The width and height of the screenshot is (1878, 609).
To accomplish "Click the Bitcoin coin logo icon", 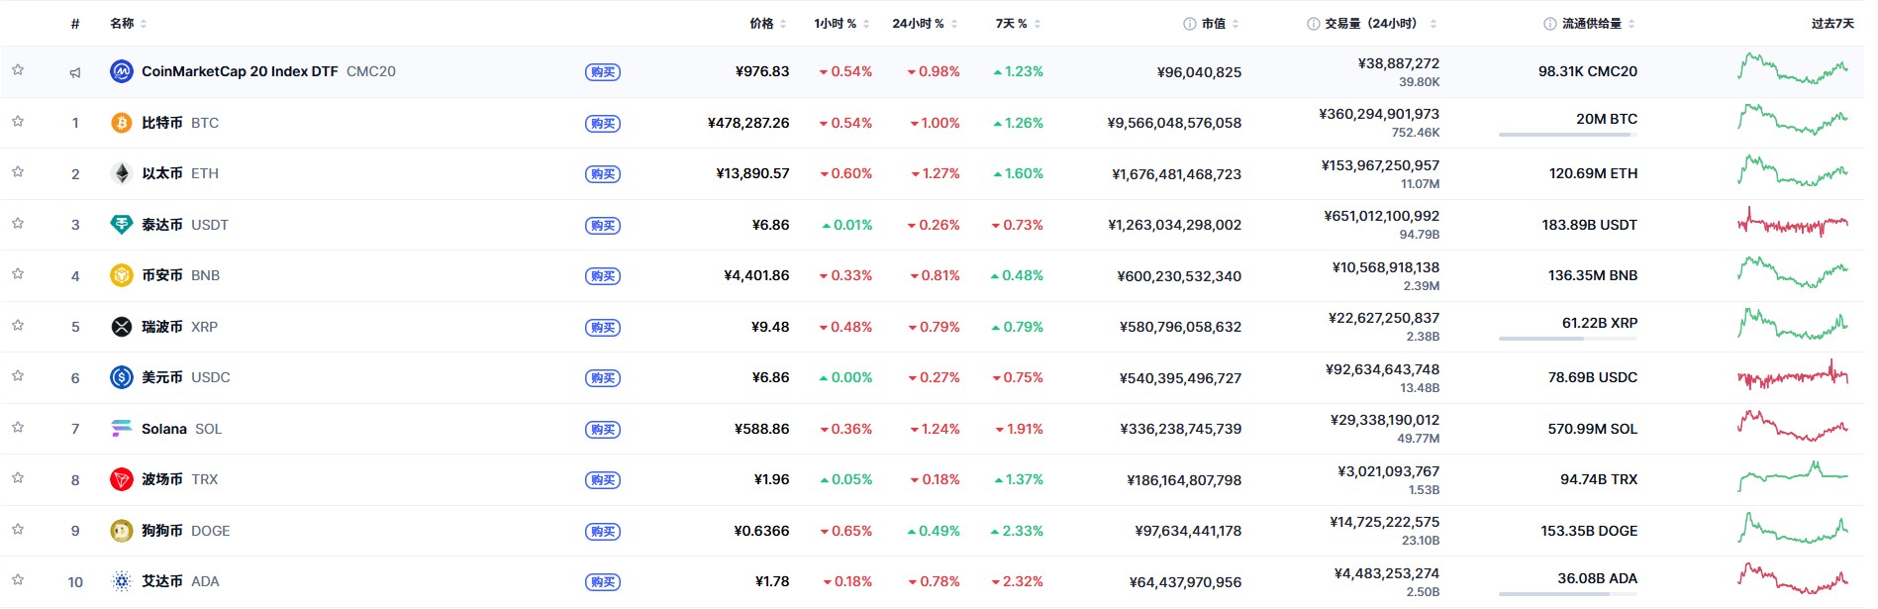I will [x=122, y=123].
